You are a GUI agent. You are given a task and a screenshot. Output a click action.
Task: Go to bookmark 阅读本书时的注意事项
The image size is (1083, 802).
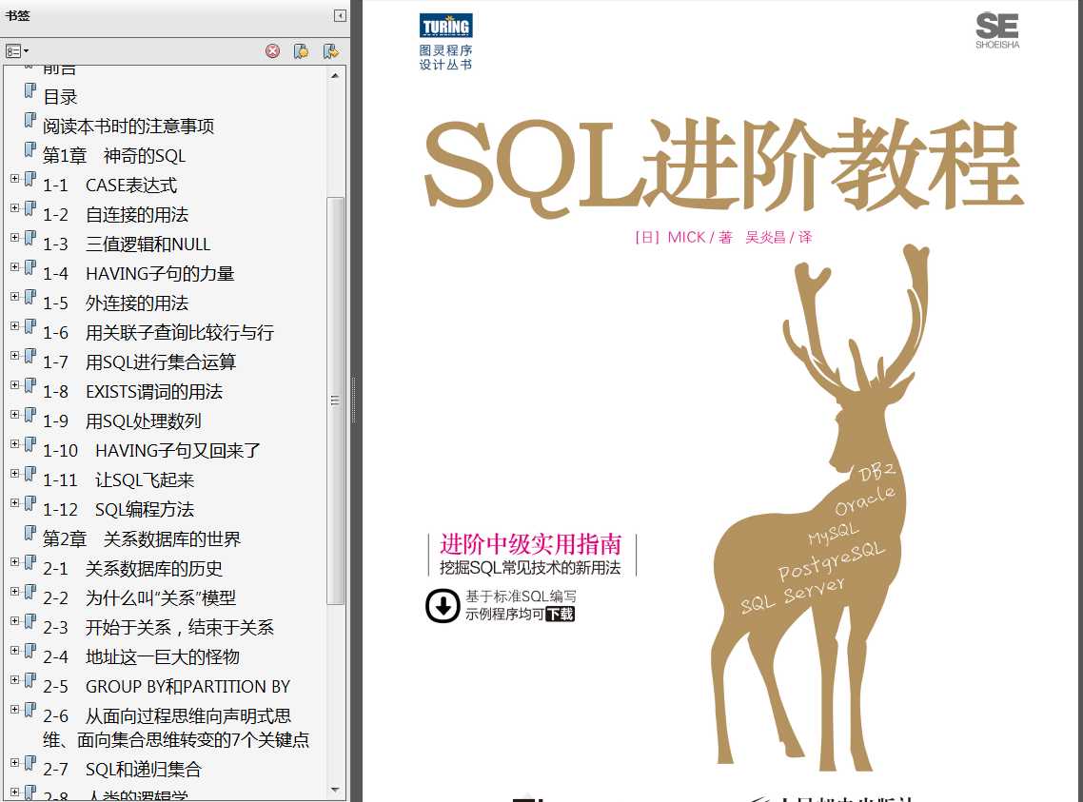(x=128, y=127)
